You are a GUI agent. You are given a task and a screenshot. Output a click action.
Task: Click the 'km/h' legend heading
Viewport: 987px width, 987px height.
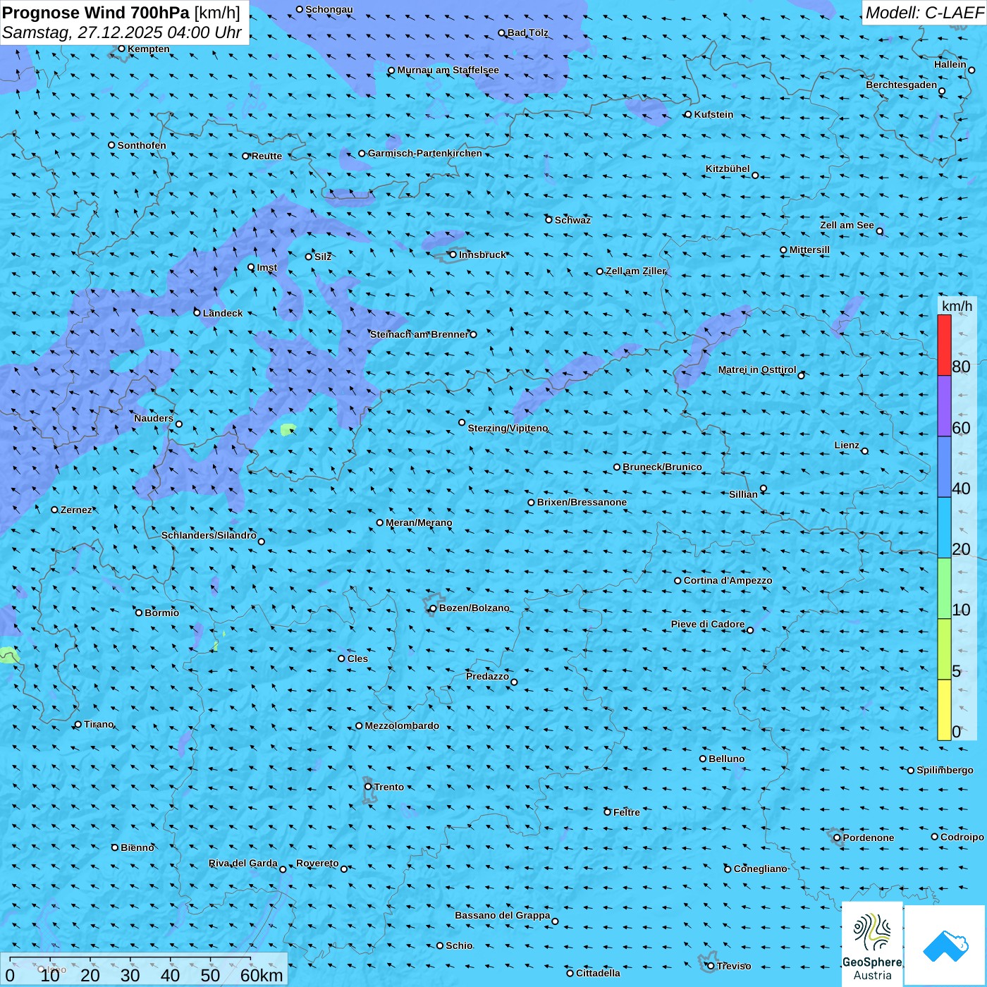tap(957, 305)
